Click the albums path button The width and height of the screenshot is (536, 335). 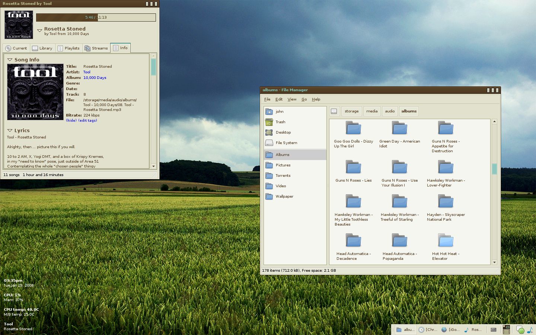click(x=409, y=111)
